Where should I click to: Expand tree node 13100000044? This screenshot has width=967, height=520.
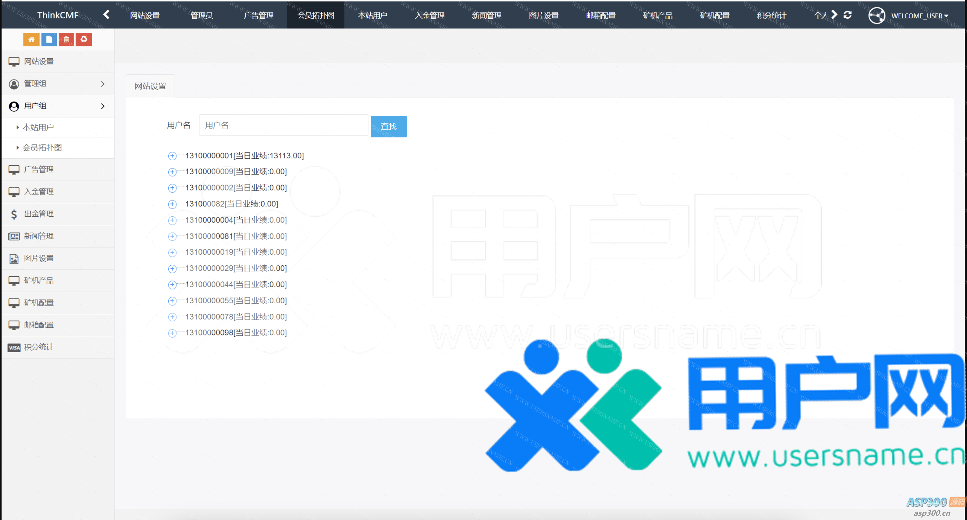click(172, 285)
